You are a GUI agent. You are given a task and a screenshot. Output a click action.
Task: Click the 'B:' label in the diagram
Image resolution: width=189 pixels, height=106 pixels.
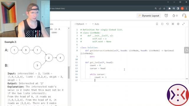6,65
